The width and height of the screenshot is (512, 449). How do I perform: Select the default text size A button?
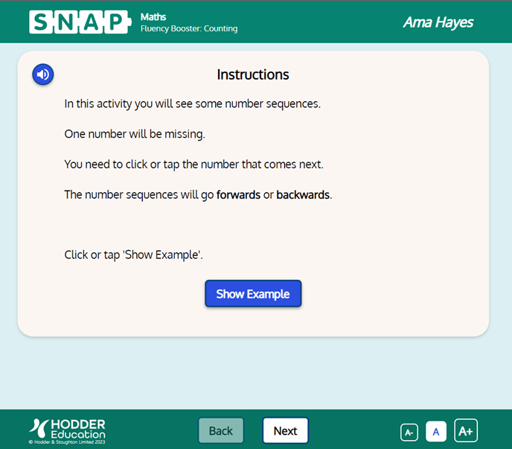(436, 431)
